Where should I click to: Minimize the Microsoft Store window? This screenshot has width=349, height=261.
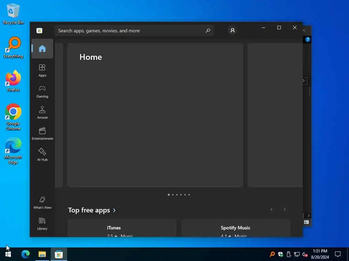[x=263, y=28]
